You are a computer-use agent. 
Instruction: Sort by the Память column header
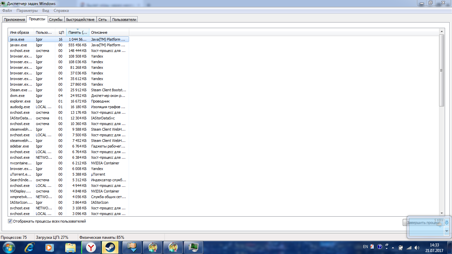coord(78,32)
